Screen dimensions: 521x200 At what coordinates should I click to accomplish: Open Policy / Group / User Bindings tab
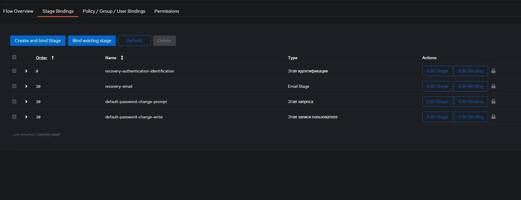pos(114,11)
